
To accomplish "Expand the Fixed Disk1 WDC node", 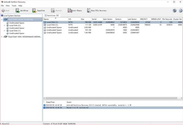I will (2, 37).
